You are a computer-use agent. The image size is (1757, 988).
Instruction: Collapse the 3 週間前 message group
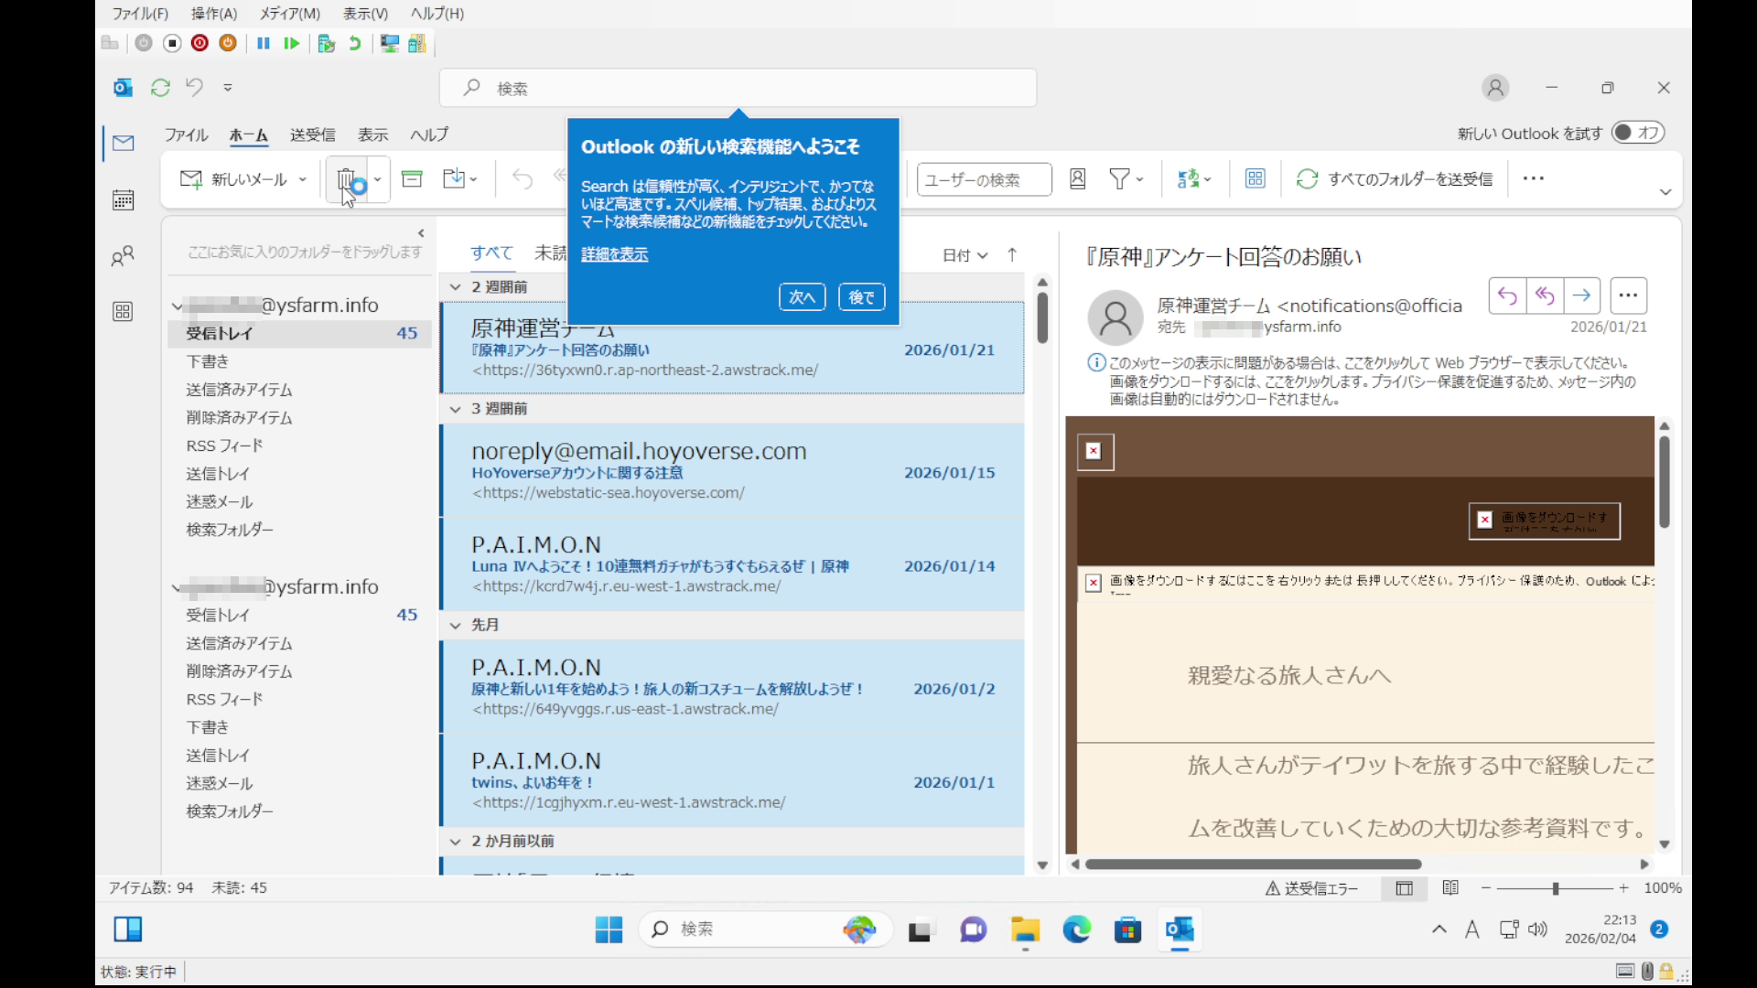coord(456,409)
